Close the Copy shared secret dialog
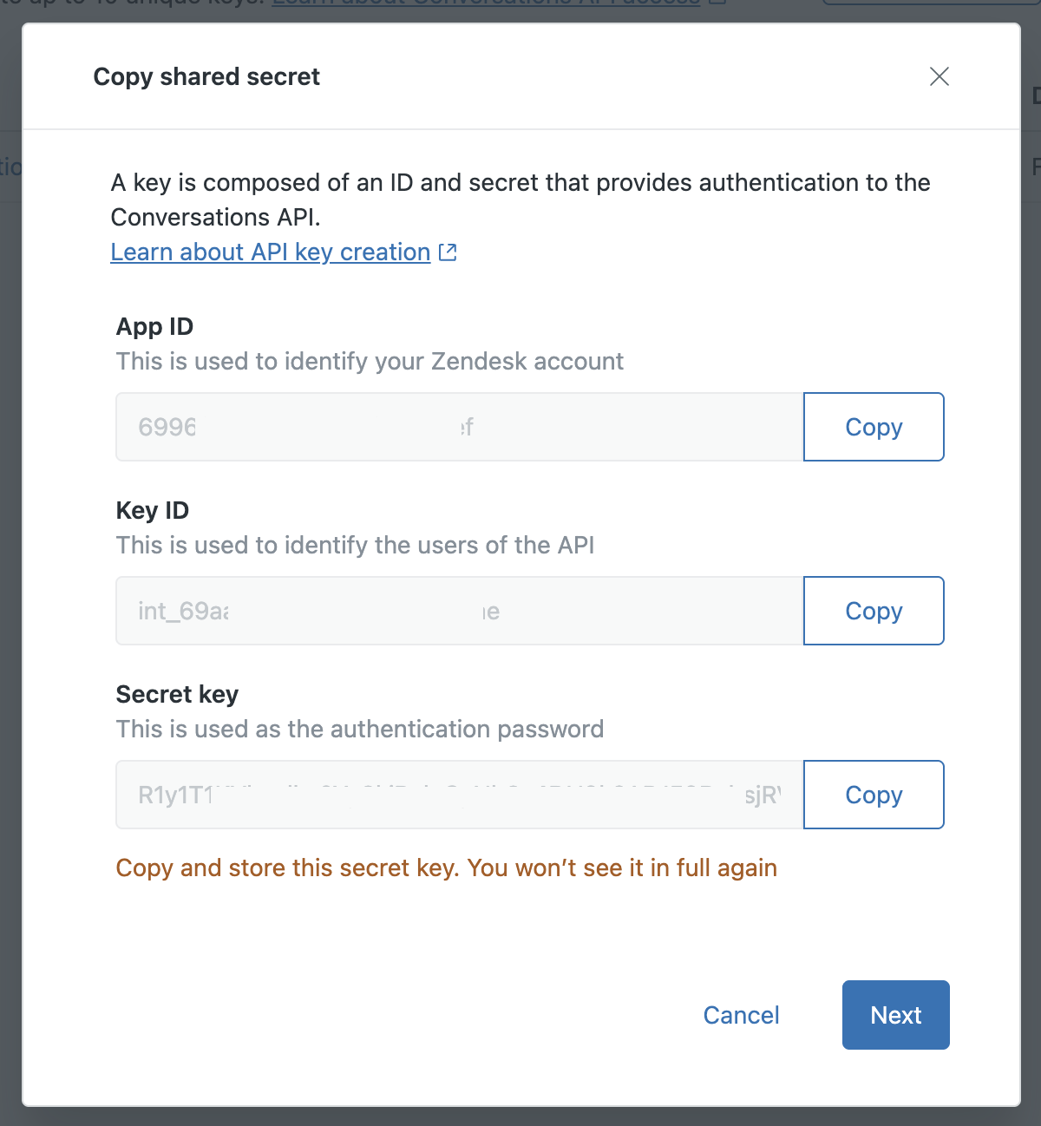The image size is (1041, 1126). pos(939,77)
